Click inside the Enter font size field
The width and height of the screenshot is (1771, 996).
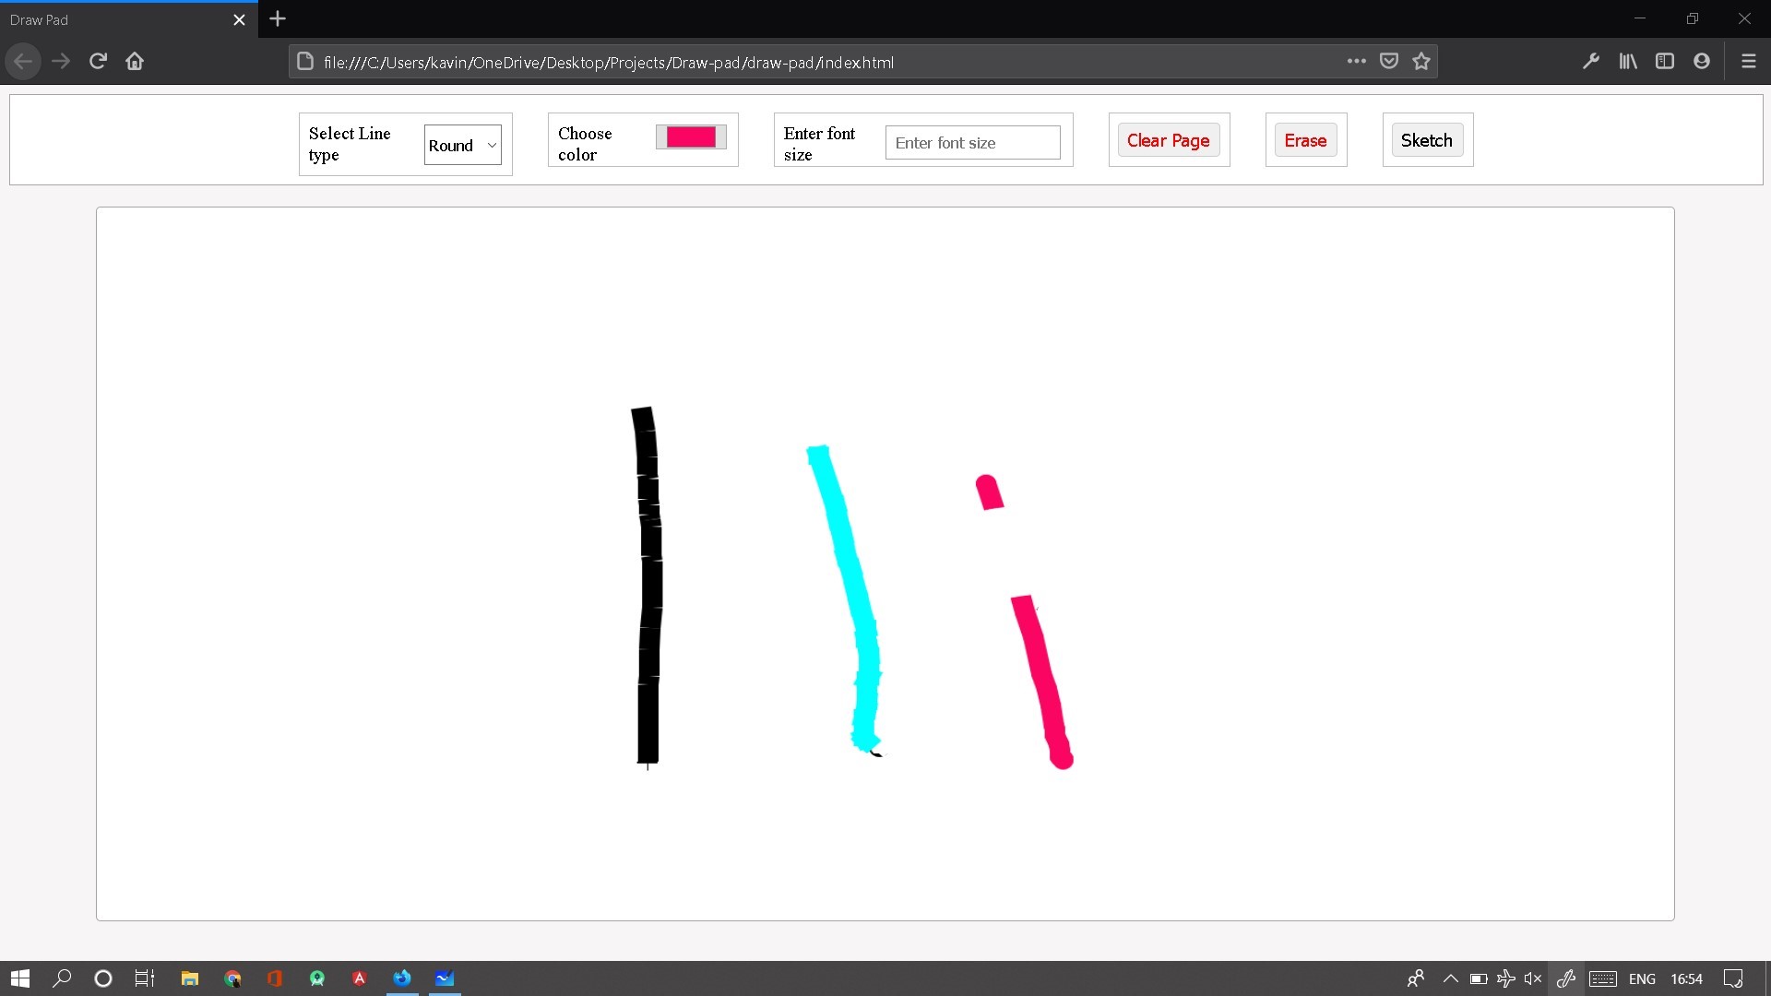coord(972,142)
